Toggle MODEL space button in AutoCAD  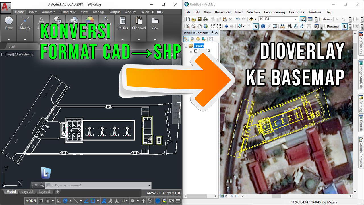[x=31, y=201]
